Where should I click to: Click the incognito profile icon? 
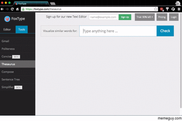pos(178,3)
